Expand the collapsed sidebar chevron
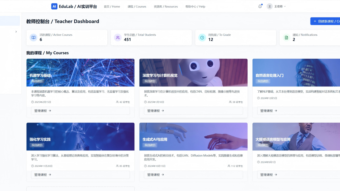This screenshot has width=340, height=191. pyautogui.click(x=16, y=32)
